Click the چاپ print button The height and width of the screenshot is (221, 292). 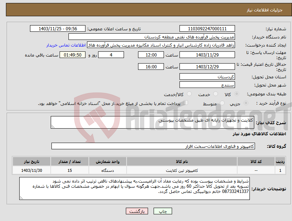coord(163,211)
